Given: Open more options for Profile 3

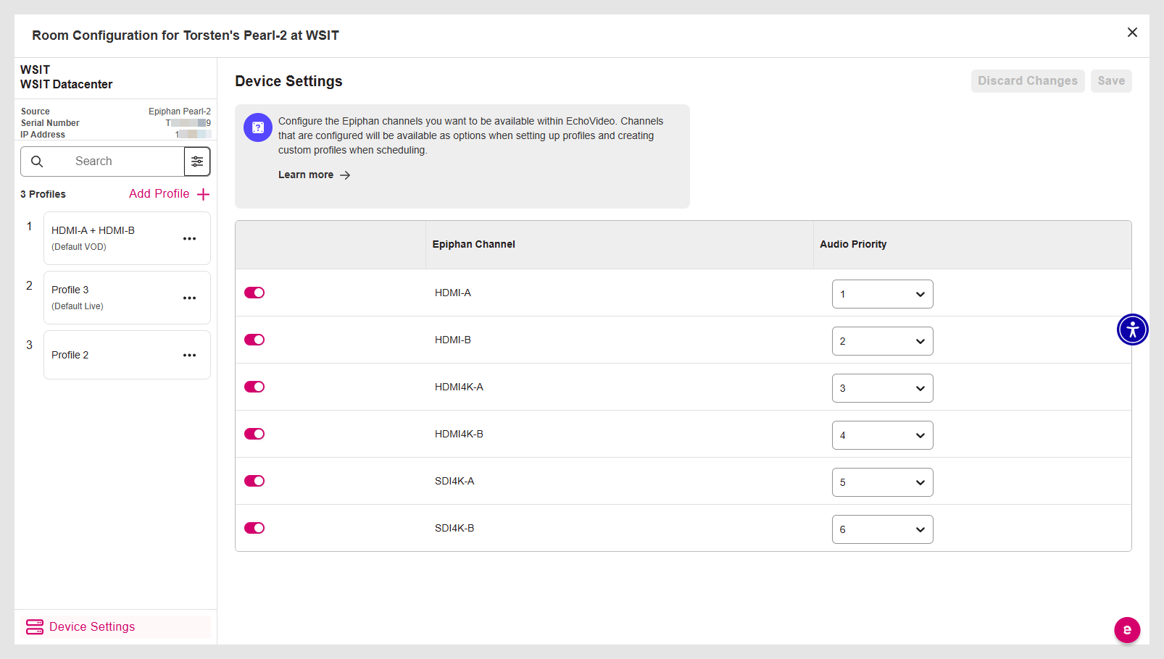Looking at the screenshot, I should (x=190, y=298).
